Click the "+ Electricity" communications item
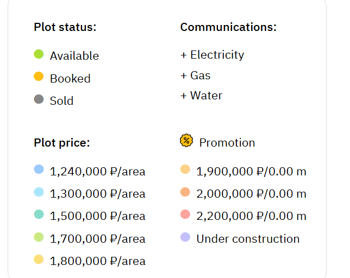This screenshot has width=350, height=278. click(x=212, y=55)
